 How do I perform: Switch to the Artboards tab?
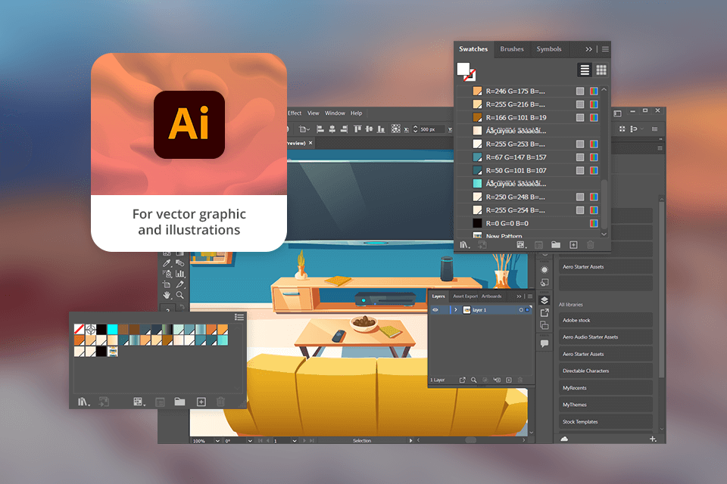pyautogui.click(x=491, y=296)
